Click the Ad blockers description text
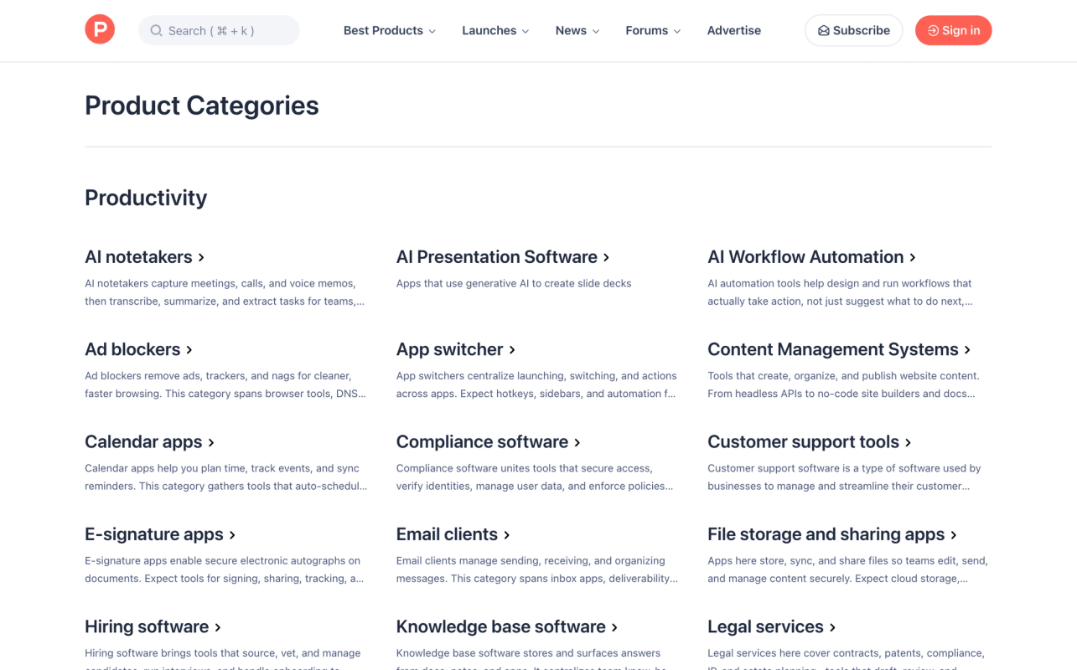This screenshot has height=670, width=1077. (x=225, y=385)
